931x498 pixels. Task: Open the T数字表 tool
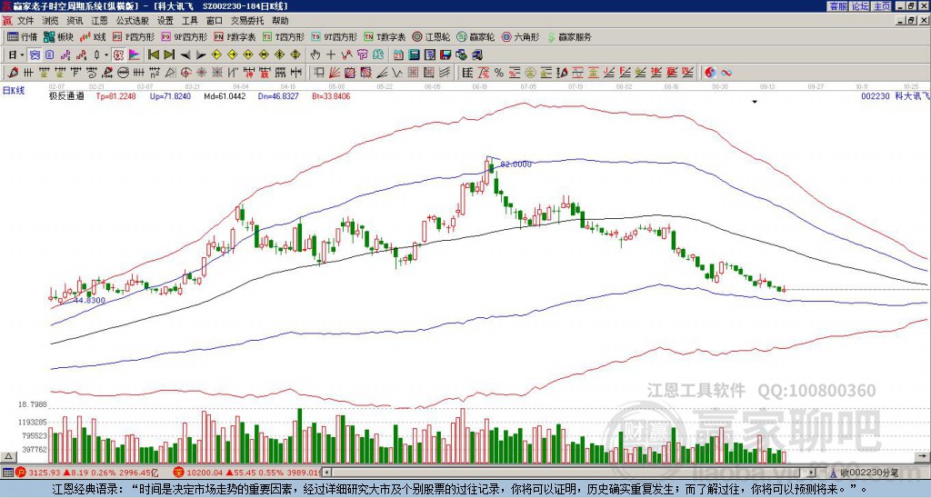[x=385, y=36]
